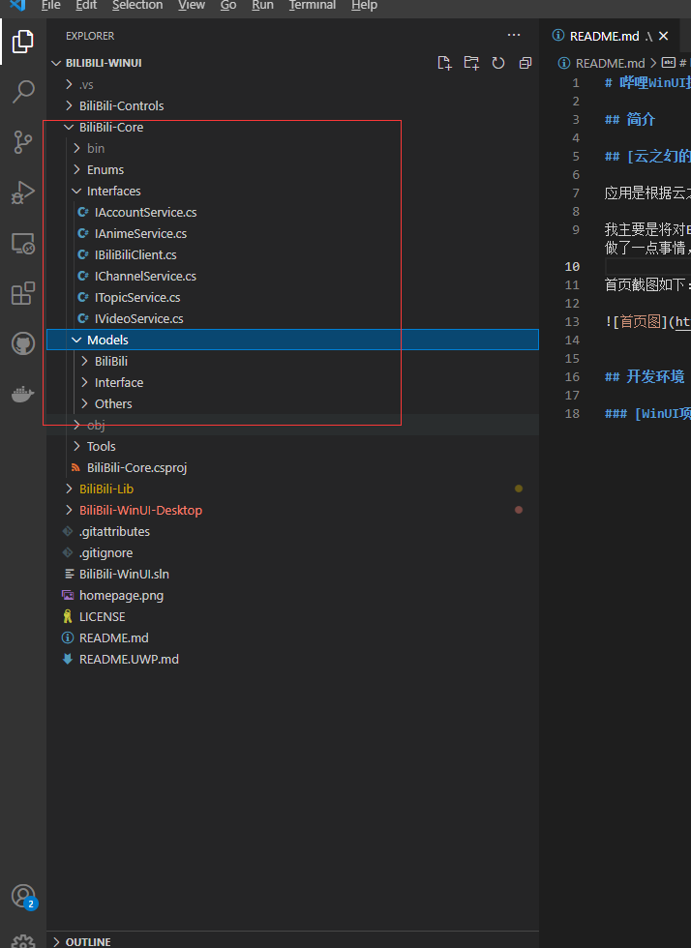Open the Go menu
Screen dimensions: 691x948
[x=228, y=5]
